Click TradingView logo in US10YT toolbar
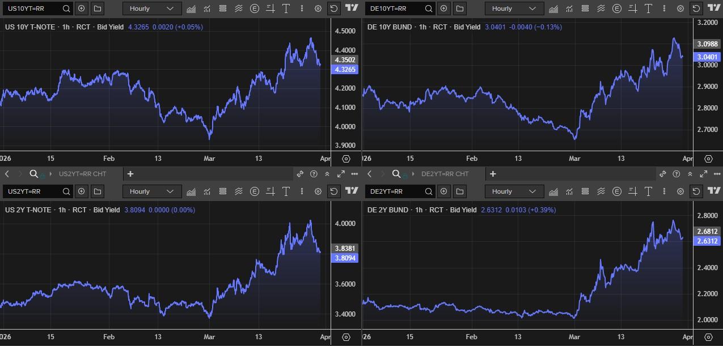Screen dimensions: 723x346 (352, 8)
